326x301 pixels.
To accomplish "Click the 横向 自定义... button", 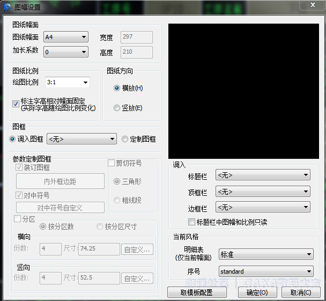I will [x=137, y=249].
